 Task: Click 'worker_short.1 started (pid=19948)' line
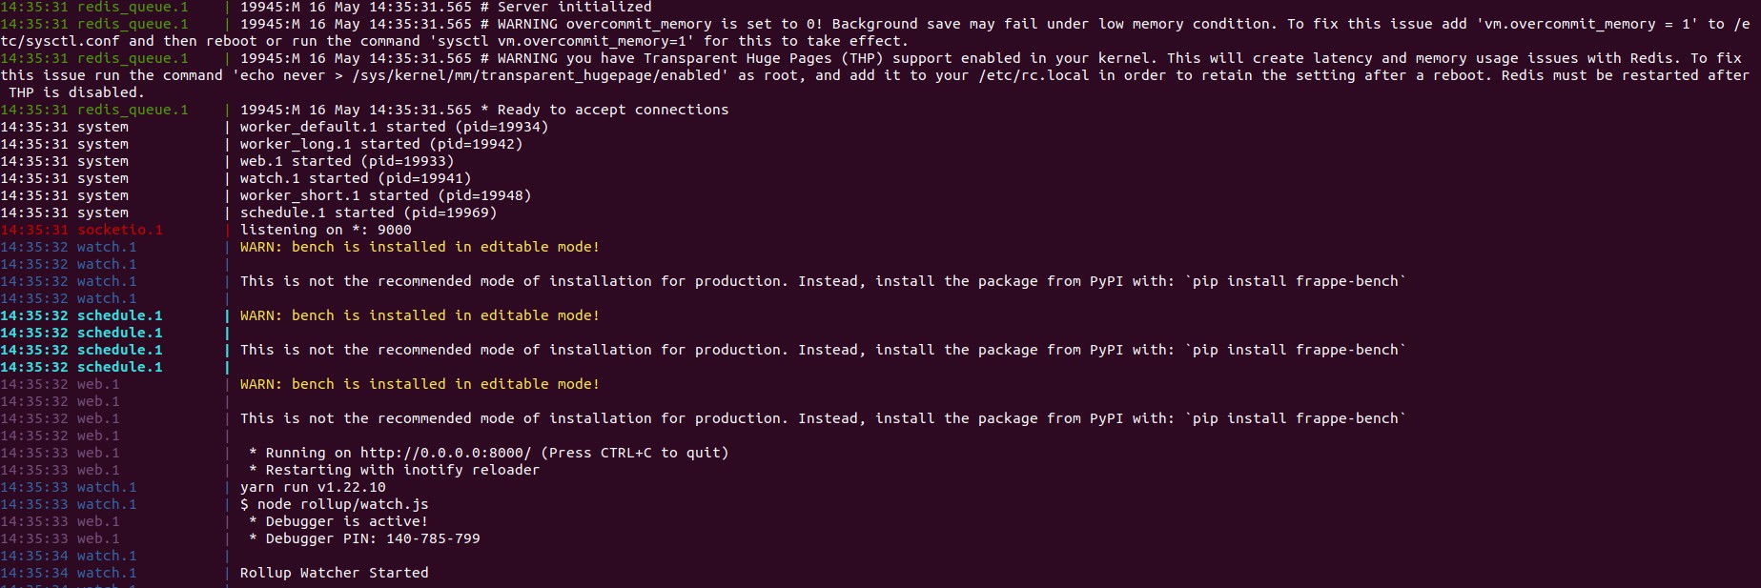[385, 195]
